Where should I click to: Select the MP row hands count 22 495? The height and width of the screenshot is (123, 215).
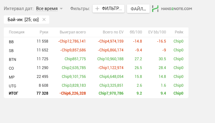pyautogui.click(x=42, y=77)
